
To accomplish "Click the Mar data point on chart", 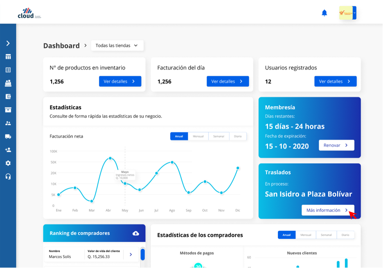I will (92, 201).
